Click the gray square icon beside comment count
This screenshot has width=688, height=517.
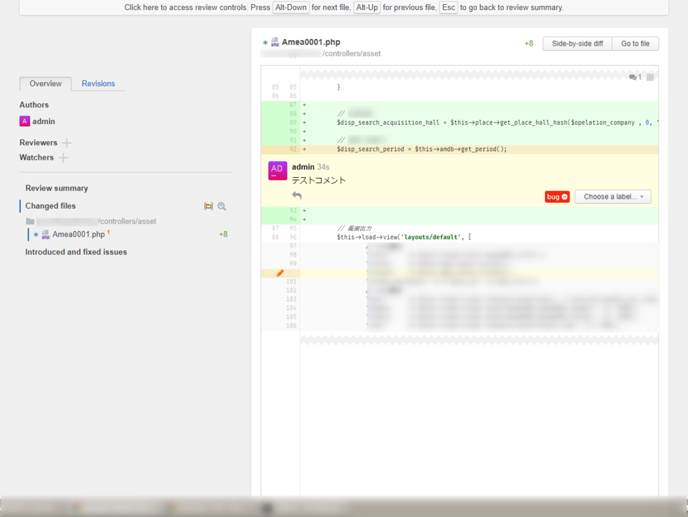coord(650,77)
